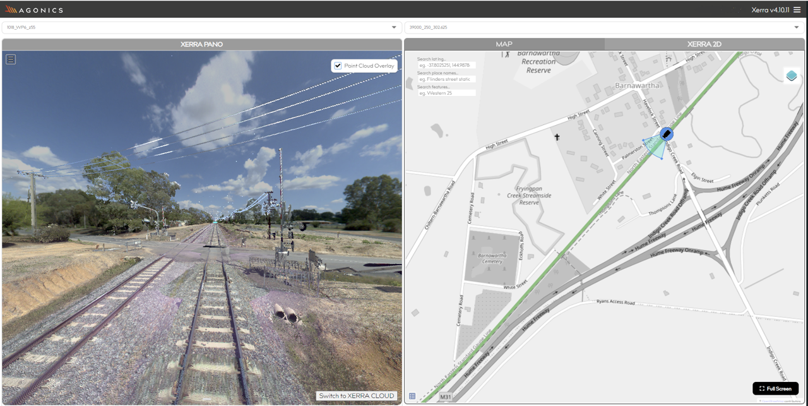The image size is (808, 406).
Task: Click the Xerra v4.10.11 version text
Action: click(x=771, y=9)
